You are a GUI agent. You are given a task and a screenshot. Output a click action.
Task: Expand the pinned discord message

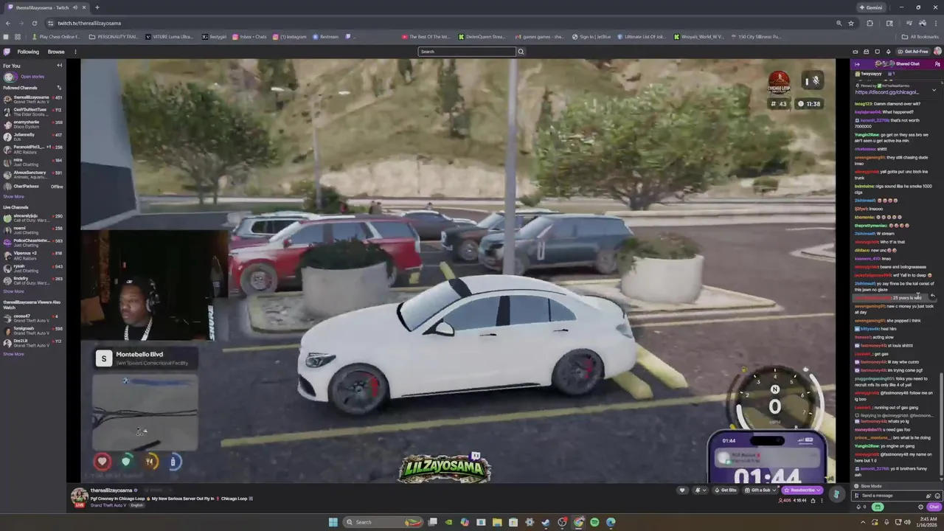[x=934, y=90]
